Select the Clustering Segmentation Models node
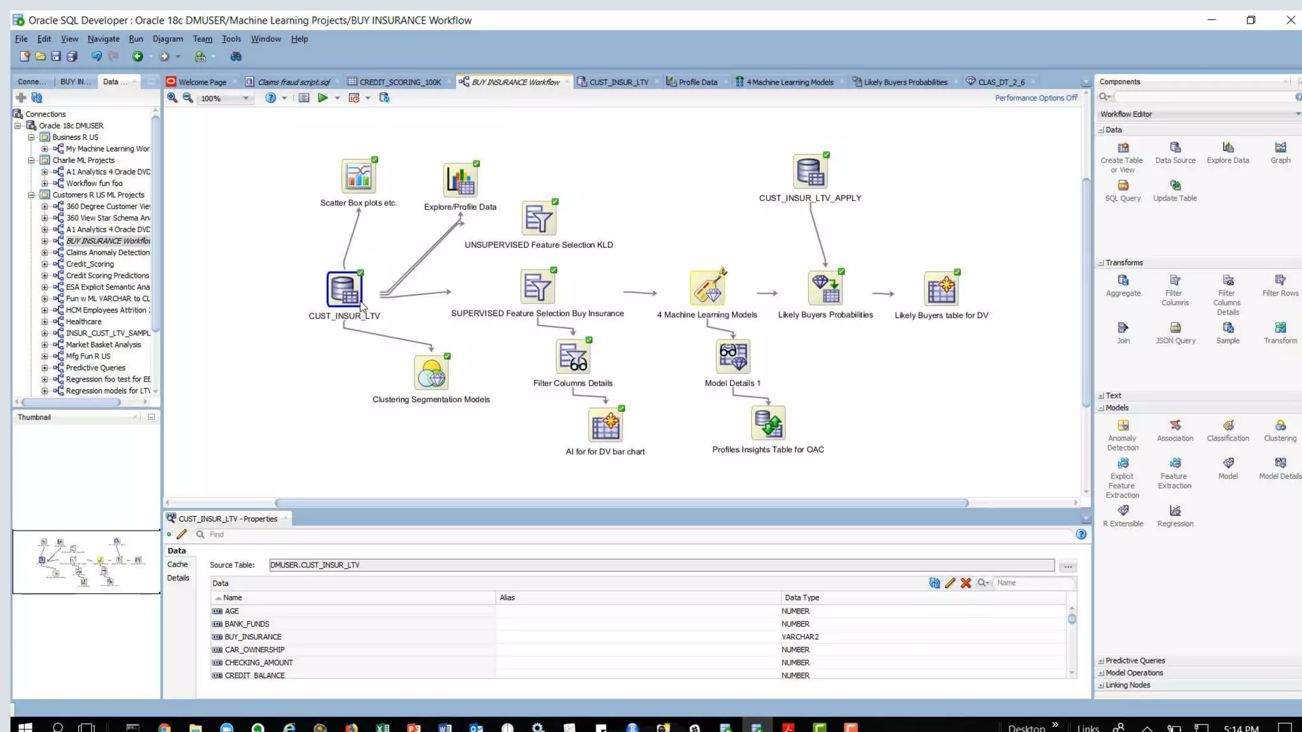Image resolution: width=1302 pixels, height=732 pixels. click(431, 373)
